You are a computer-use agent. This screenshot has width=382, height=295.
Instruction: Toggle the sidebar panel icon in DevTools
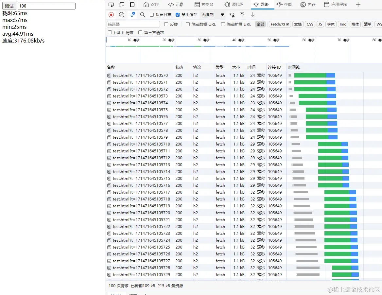coord(132,5)
